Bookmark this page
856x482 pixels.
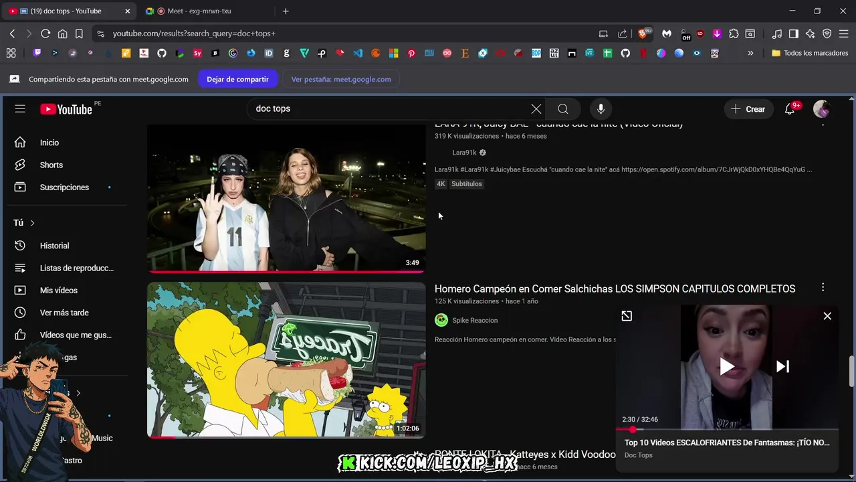click(79, 33)
